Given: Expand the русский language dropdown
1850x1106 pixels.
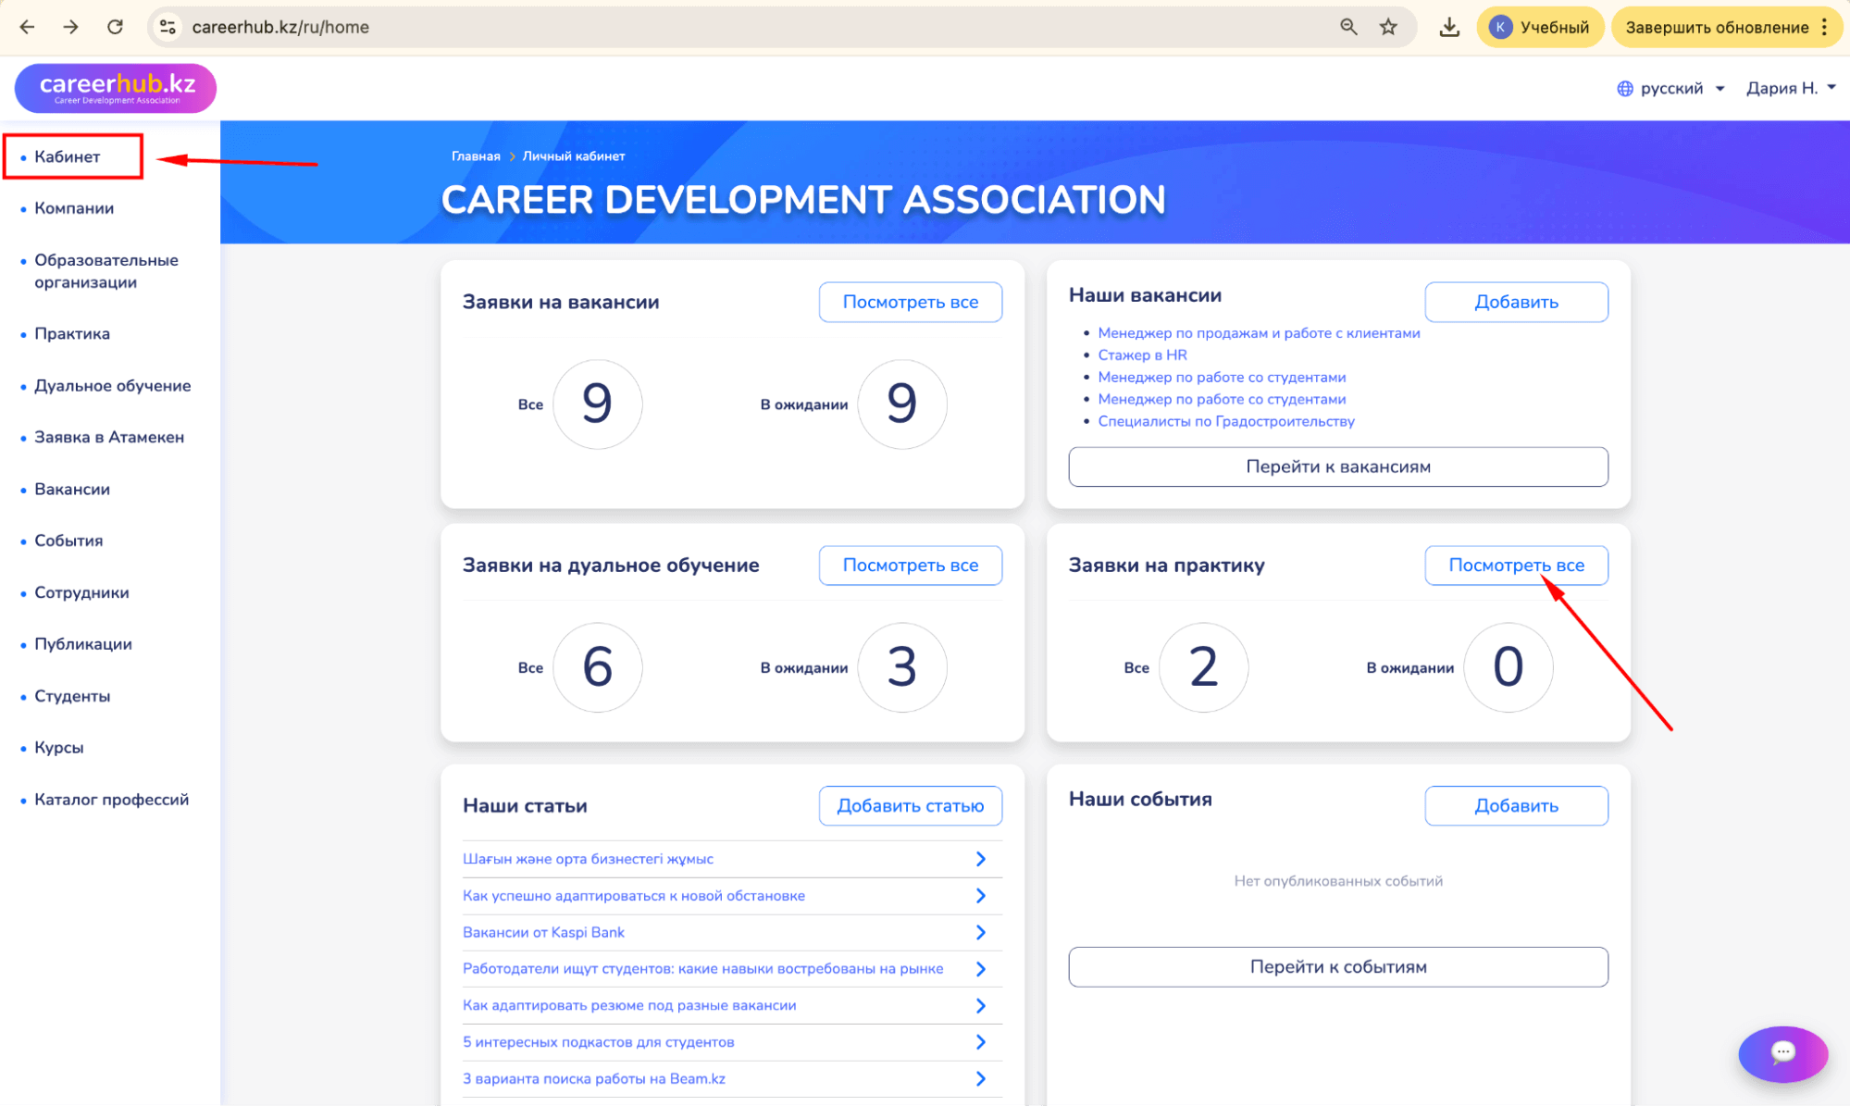Looking at the screenshot, I should tap(1671, 88).
